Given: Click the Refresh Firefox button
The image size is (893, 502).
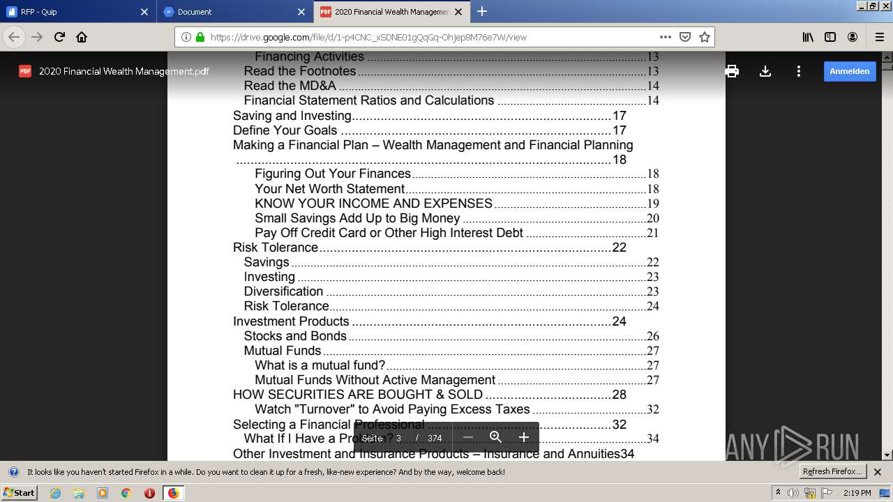Looking at the screenshot, I should (832, 471).
